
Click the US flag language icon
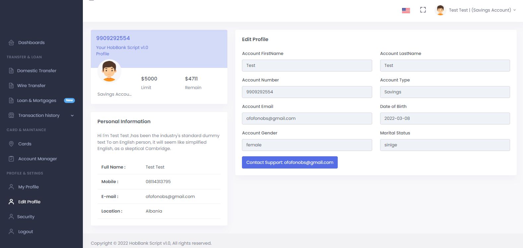pos(406,10)
